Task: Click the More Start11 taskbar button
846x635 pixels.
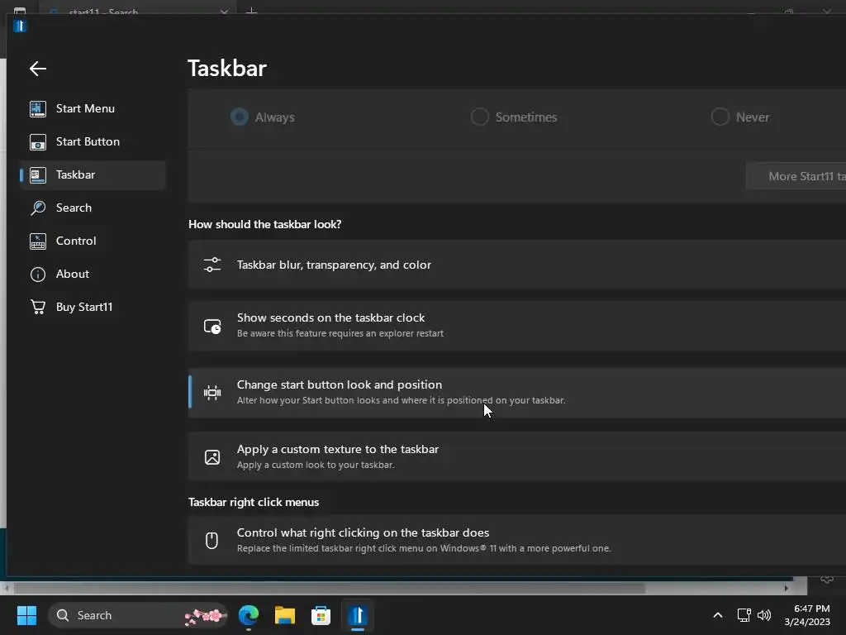Action: click(x=796, y=176)
